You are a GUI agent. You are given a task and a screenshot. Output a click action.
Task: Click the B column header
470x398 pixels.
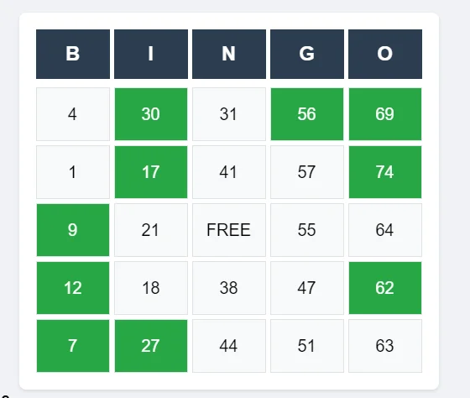(73, 54)
